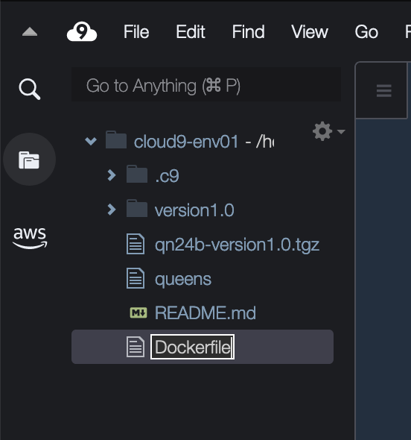Image resolution: width=411 pixels, height=440 pixels.
Task: Open file tree settings gear icon
Action: tap(322, 131)
